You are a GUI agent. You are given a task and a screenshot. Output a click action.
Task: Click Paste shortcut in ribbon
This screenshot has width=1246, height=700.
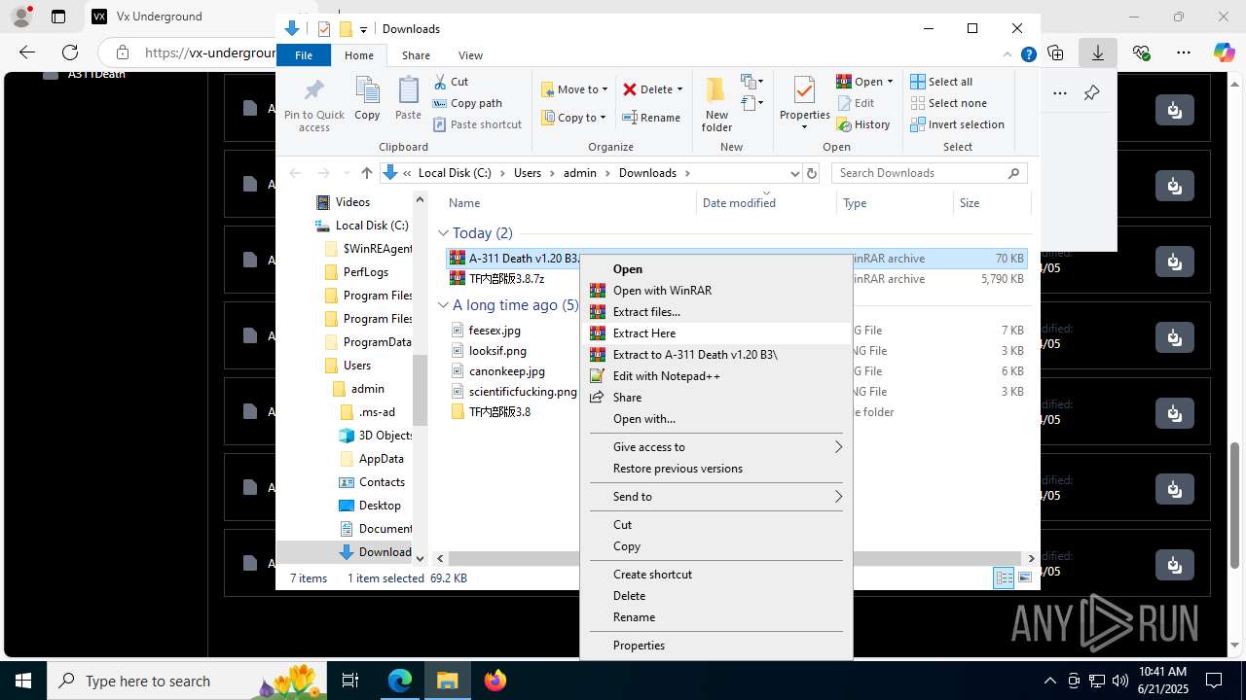pos(477,124)
